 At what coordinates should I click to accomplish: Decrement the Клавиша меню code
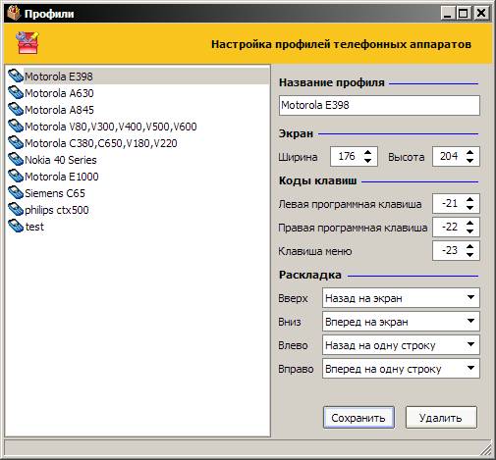(470, 255)
